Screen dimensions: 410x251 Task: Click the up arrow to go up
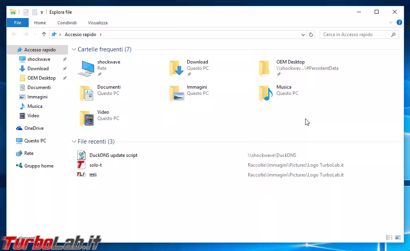click(x=44, y=35)
